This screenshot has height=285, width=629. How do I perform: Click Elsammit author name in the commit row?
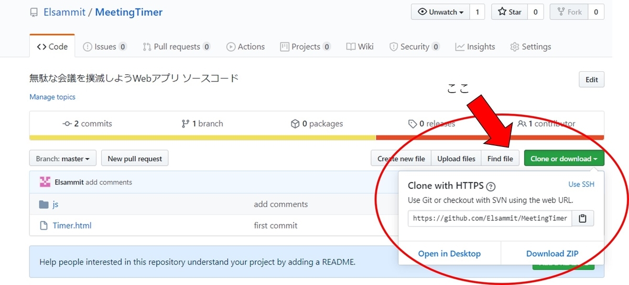click(x=70, y=182)
